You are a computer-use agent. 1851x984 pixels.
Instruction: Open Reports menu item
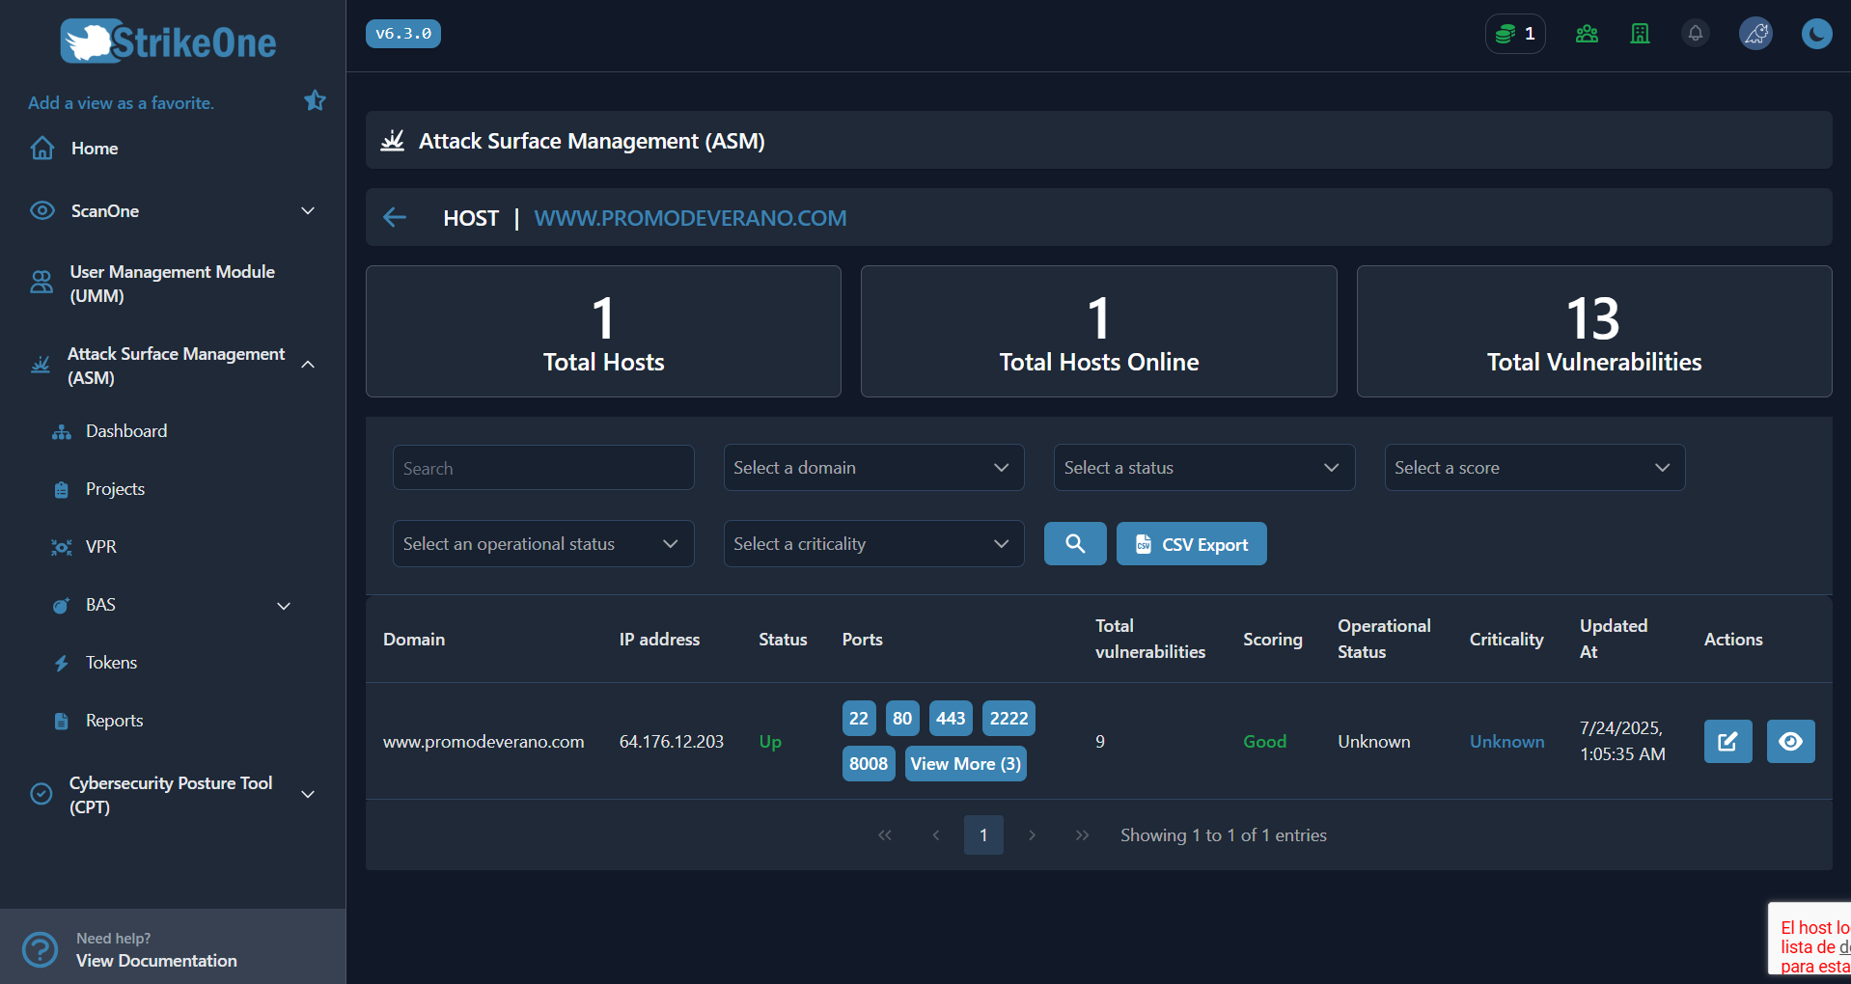[x=114, y=721]
